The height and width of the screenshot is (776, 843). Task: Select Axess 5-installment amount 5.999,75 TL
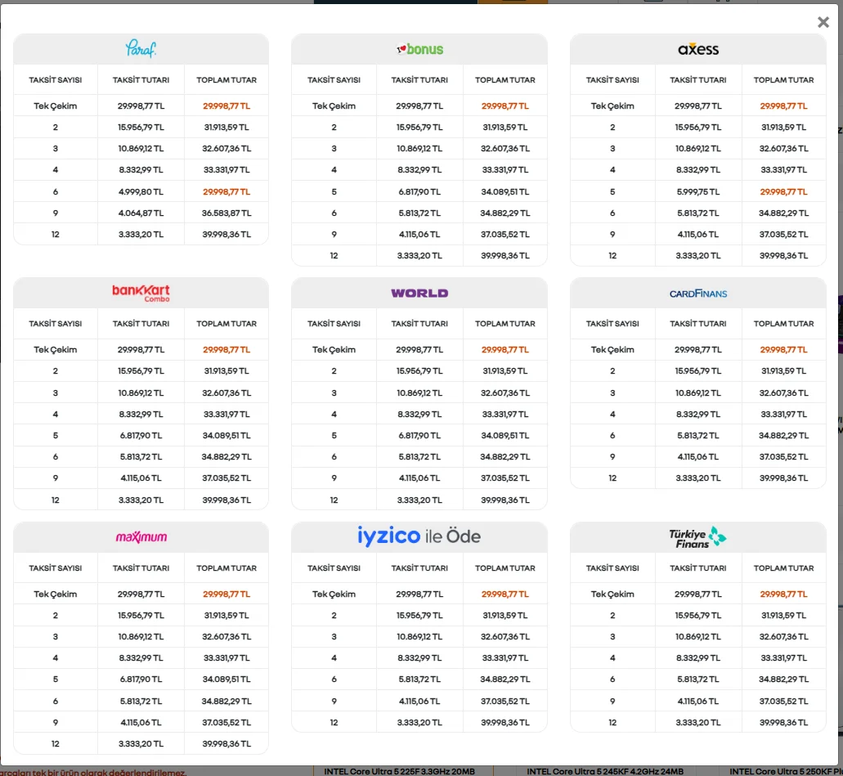pyautogui.click(x=697, y=191)
